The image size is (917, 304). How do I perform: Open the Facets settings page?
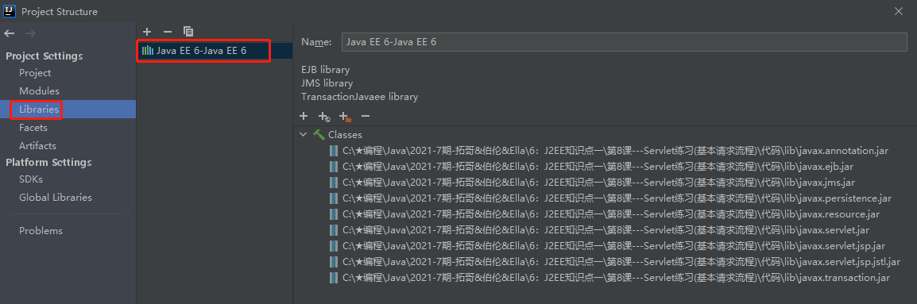click(x=33, y=128)
